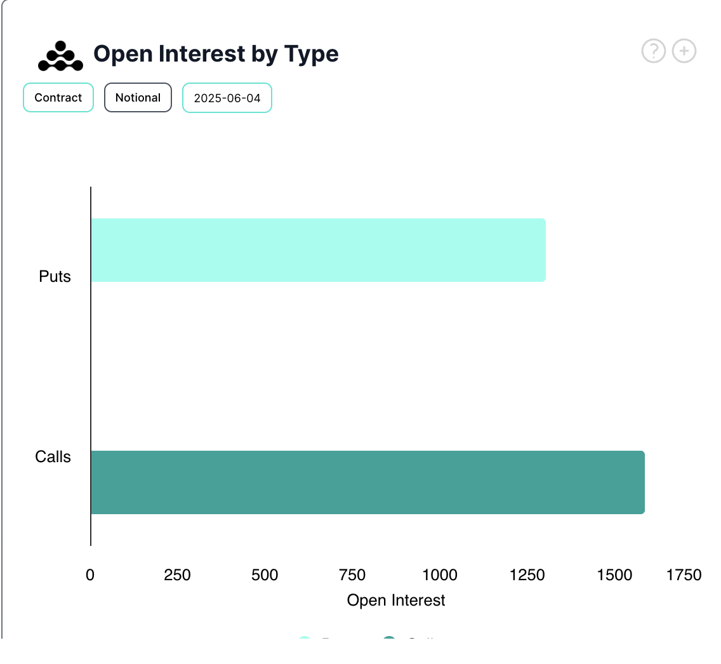721x664 pixels.
Task: Click the 1750 tick on x-axis
Action: [x=684, y=575]
